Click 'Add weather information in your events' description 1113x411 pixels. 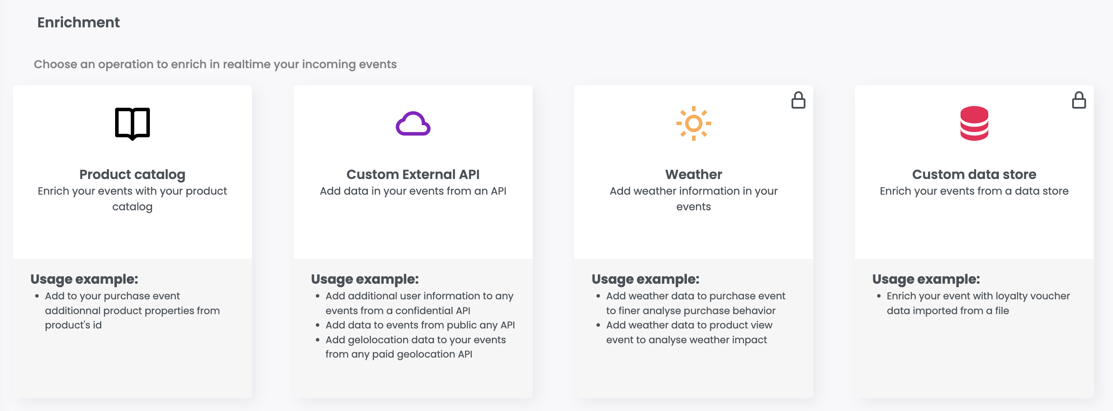693,199
